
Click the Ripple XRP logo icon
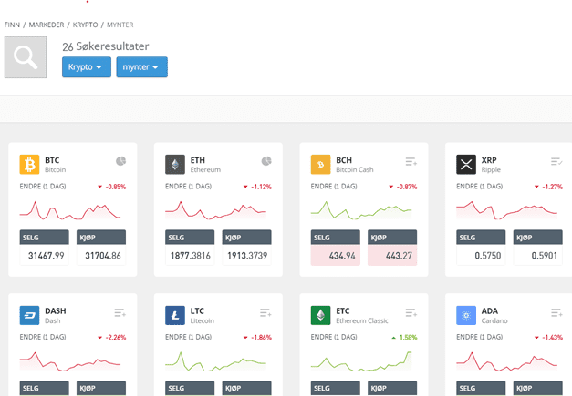[466, 165]
